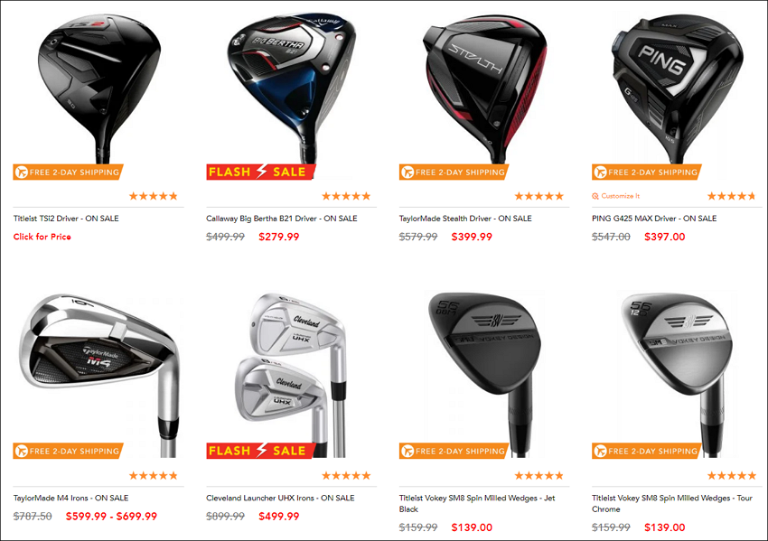Open the PING G425 MAX driver image
The image size is (768, 541).
[x=678, y=89]
